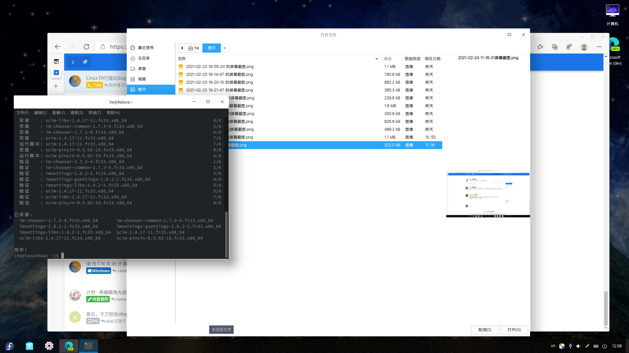
Task: Open 终端(T) menu in terminal
Action: pyautogui.click(x=95, y=113)
